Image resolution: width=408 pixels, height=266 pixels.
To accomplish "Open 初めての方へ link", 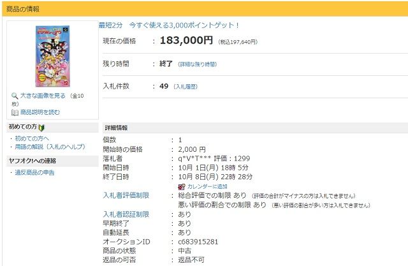I will click(x=32, y=138).
